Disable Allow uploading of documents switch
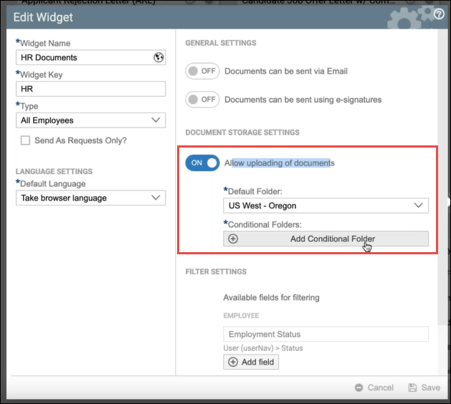This screenshot has width=451, height=404. coord(202,163)
